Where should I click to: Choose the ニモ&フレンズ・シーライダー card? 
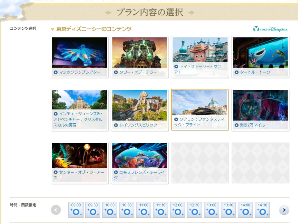(140, 163)
